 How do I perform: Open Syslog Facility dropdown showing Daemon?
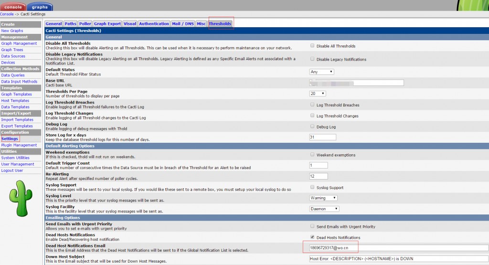point(324,209)
